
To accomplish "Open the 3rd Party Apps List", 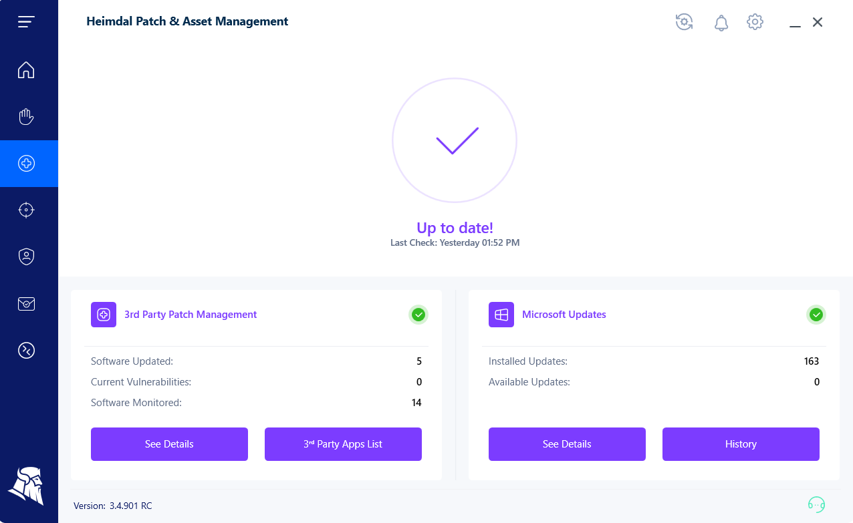I will coord(343,444).
